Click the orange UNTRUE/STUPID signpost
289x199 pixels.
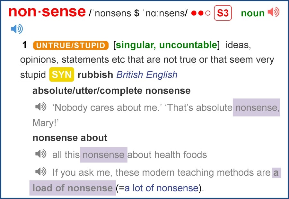click(71, 45)
